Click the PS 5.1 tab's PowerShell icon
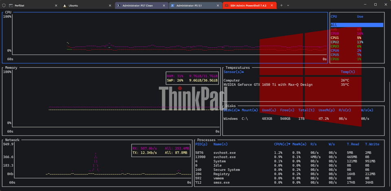Image resolution: width=391 pixels, height=191 pixels. click(x=173, y=6)
